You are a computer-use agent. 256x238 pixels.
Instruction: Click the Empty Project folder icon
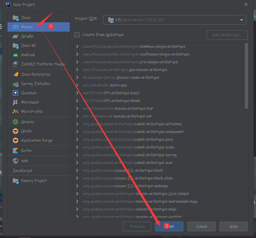point(15,181)
